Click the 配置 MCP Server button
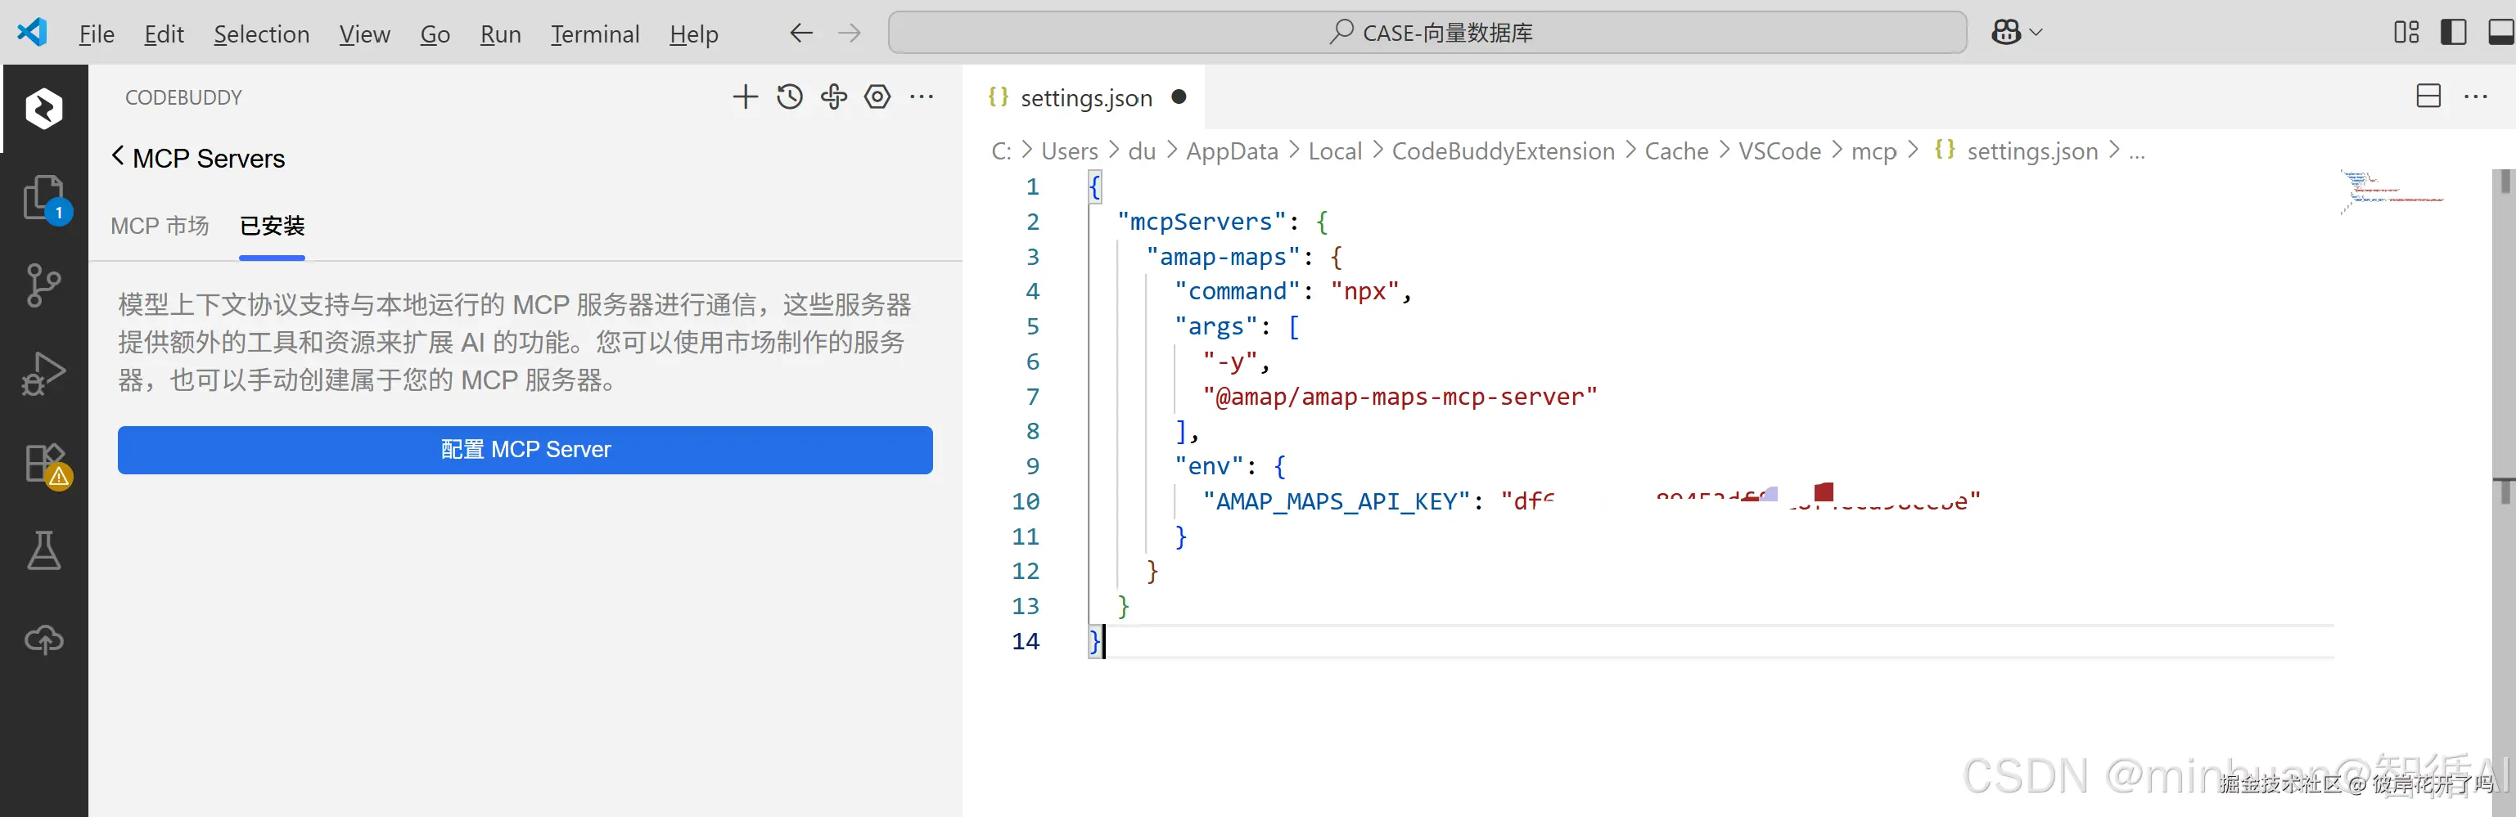The width and height of the screenshot is (2516, 817). coord(525,450)
